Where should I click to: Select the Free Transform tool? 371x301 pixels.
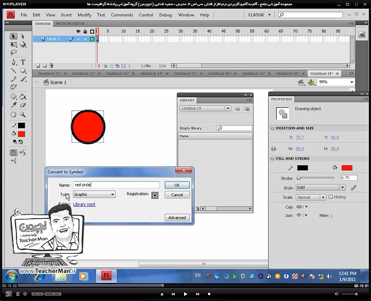tap(13, 44)
